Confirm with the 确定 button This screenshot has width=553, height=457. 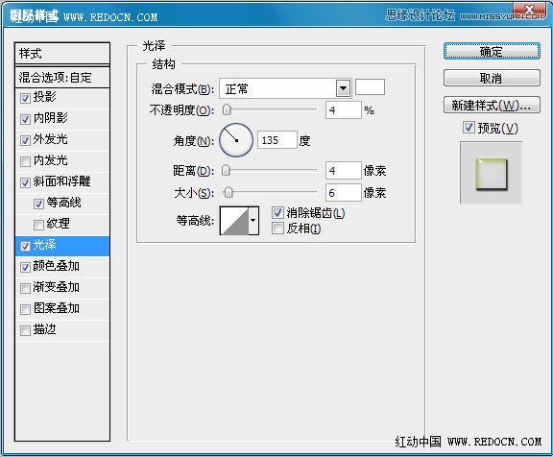[492, 52]
